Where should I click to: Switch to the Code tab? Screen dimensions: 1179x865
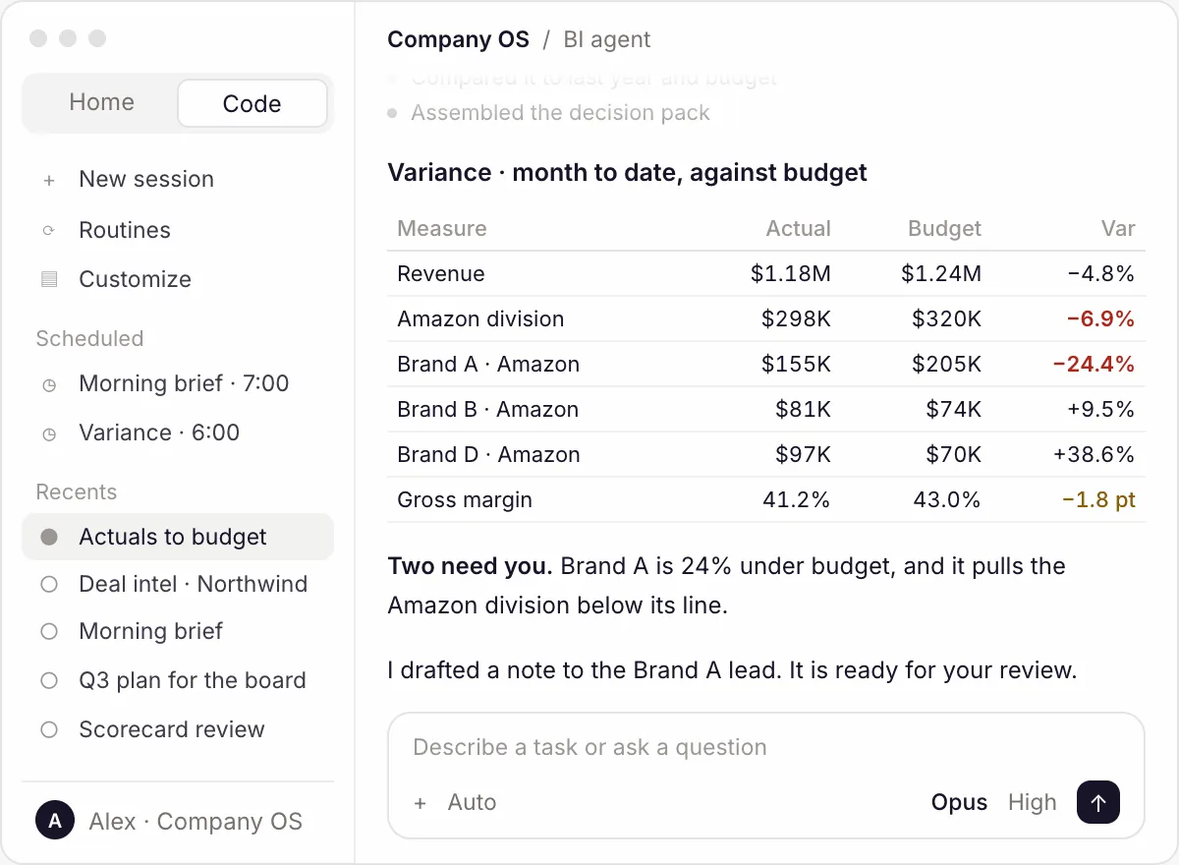click(x=252, y=103)
